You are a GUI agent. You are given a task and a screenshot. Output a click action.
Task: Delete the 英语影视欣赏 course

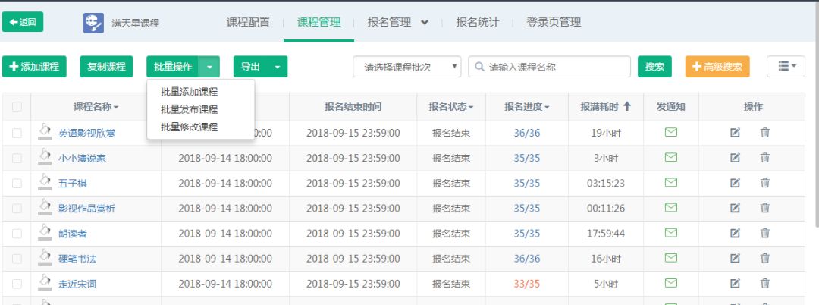coord(764,133)
